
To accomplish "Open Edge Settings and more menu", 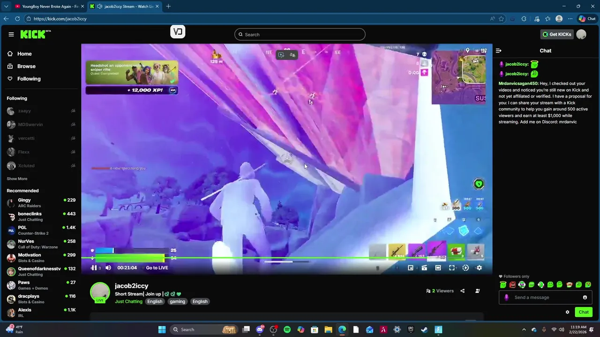I will click(x=570, y=19).
